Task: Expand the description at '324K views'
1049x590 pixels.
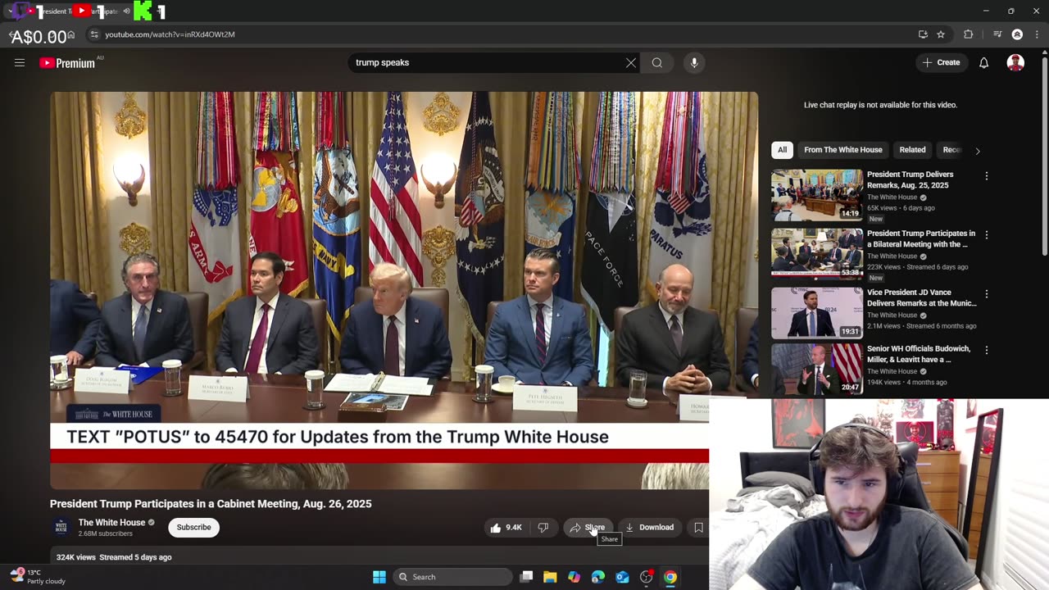Action: pyautogui.click(x=114, y=557)
